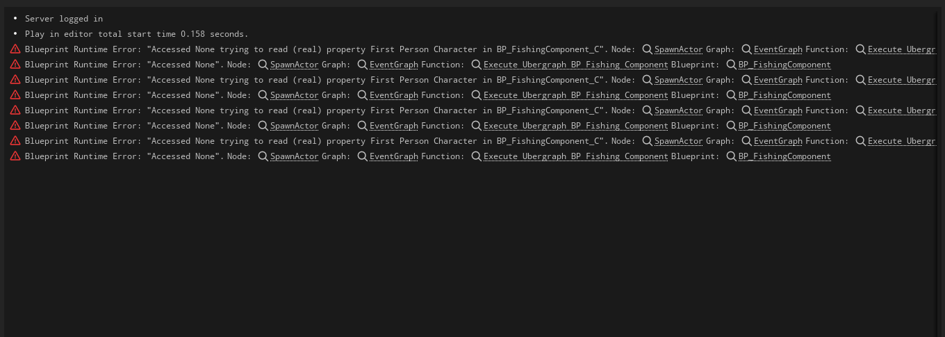Screen dimensions: 945x337
Task: Open EventGraph link in the second error
Action: pyautogui.click(x=394, y=65)
